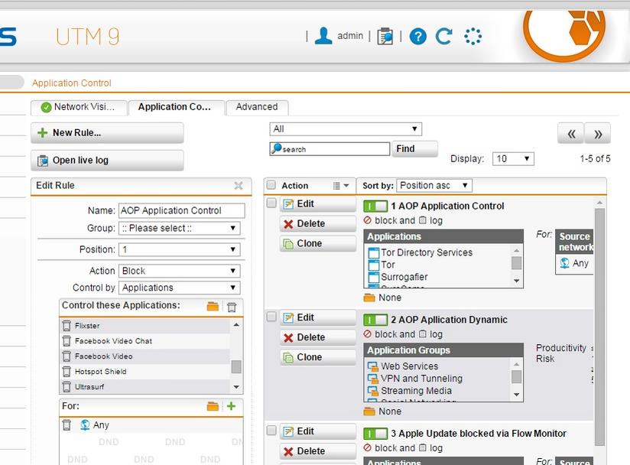The image size is (630, 465).
Task: Remove Facebook Video Chat using its trash icon
Action: click(67, 341)
